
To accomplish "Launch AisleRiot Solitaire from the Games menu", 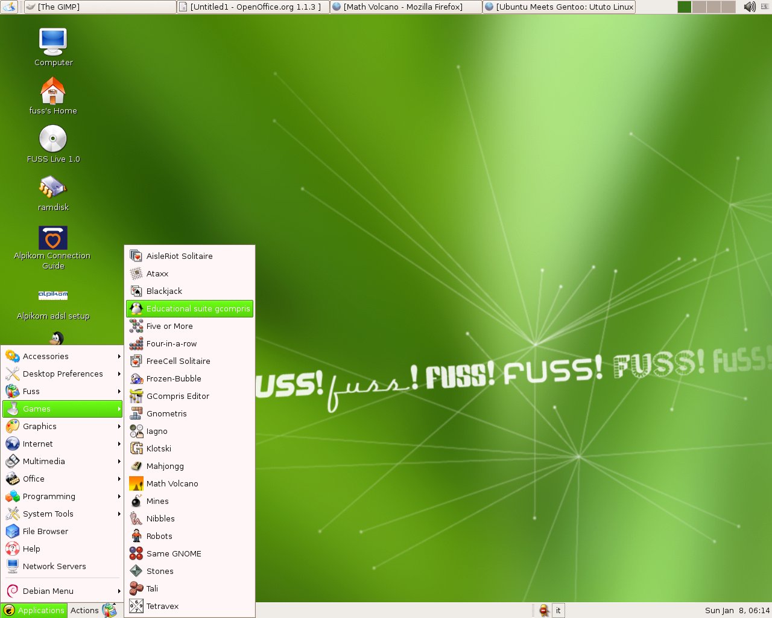I will [x=189, y=256].
